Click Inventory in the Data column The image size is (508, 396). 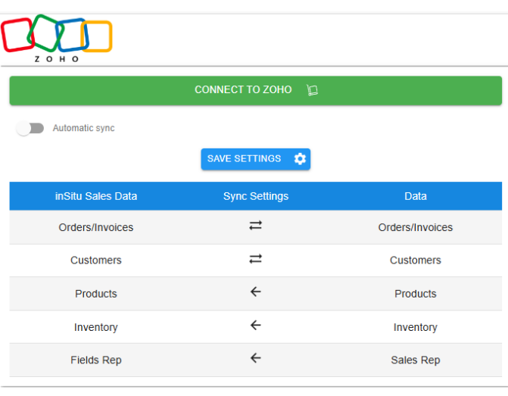pos(416,327)
